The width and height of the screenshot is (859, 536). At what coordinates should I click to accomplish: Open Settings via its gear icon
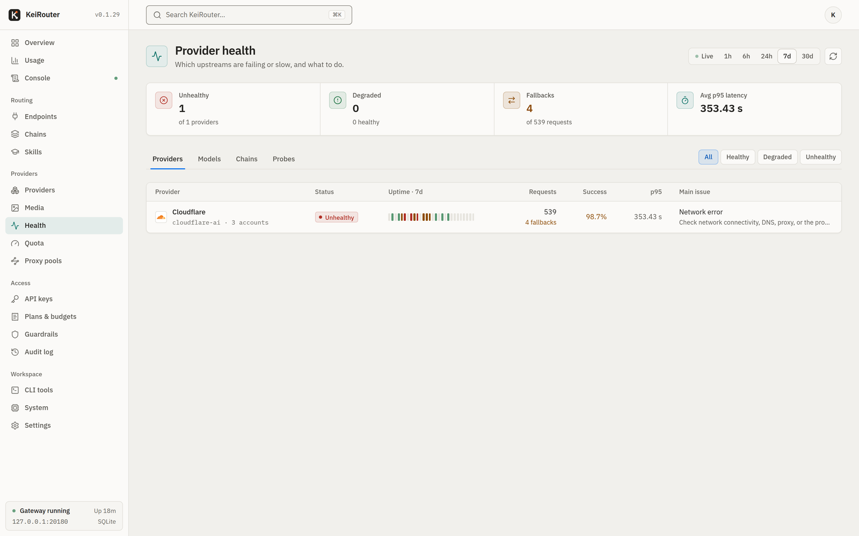[x=15, y=426]
